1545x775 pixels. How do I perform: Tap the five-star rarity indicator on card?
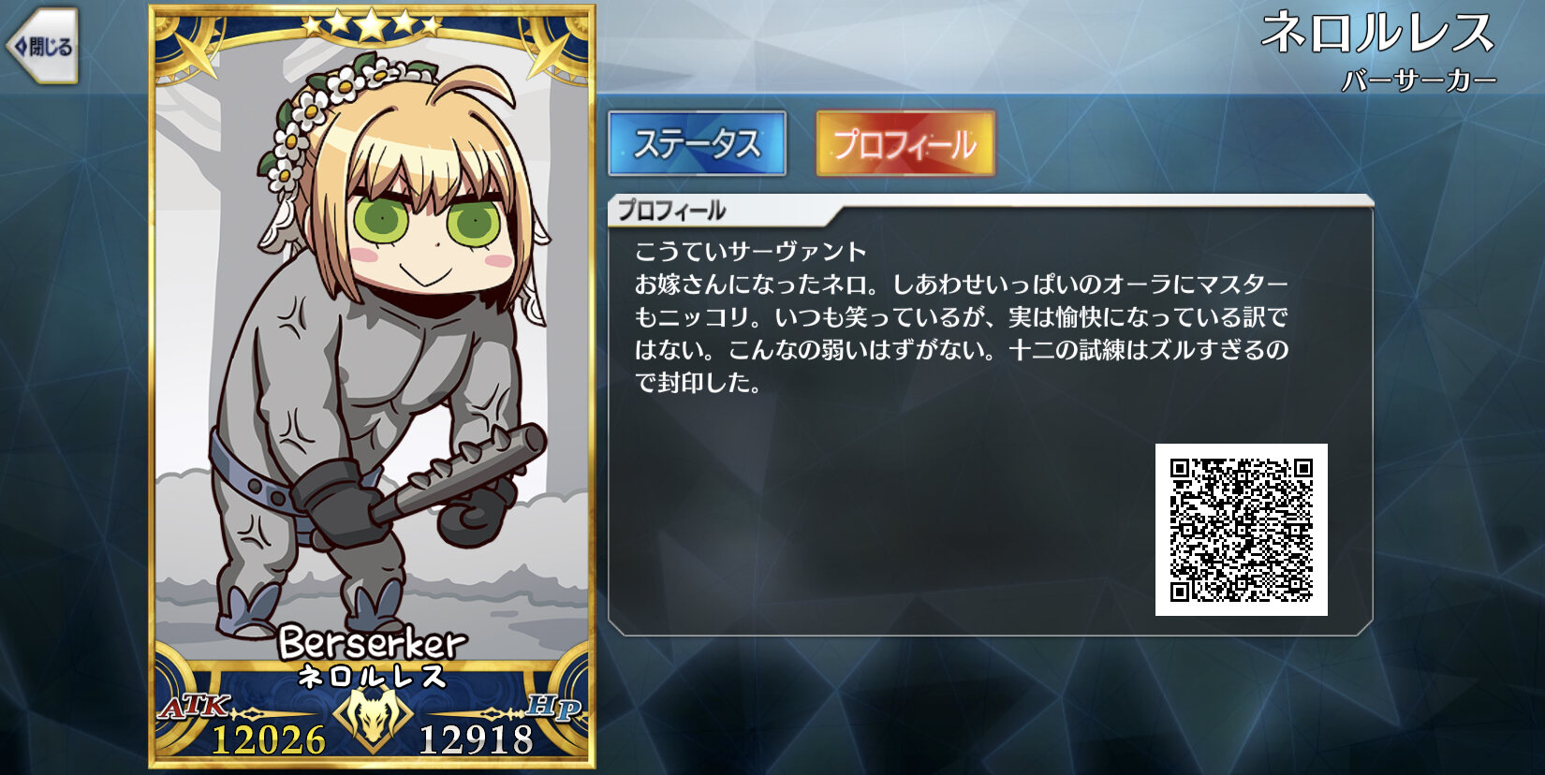[x=372, y=25]
